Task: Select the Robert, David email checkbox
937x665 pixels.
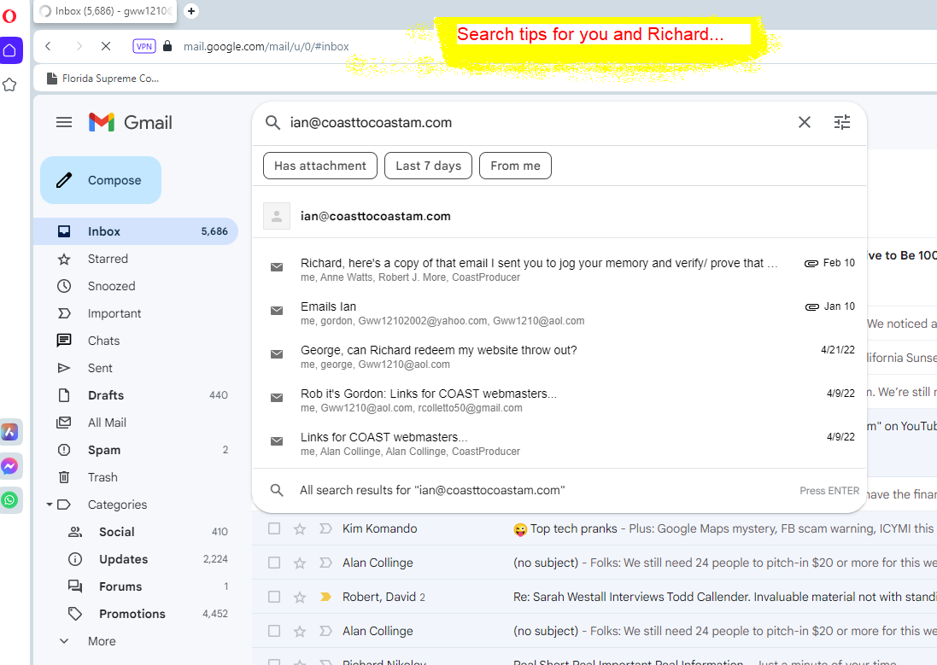Action: [x=273, y=597]
